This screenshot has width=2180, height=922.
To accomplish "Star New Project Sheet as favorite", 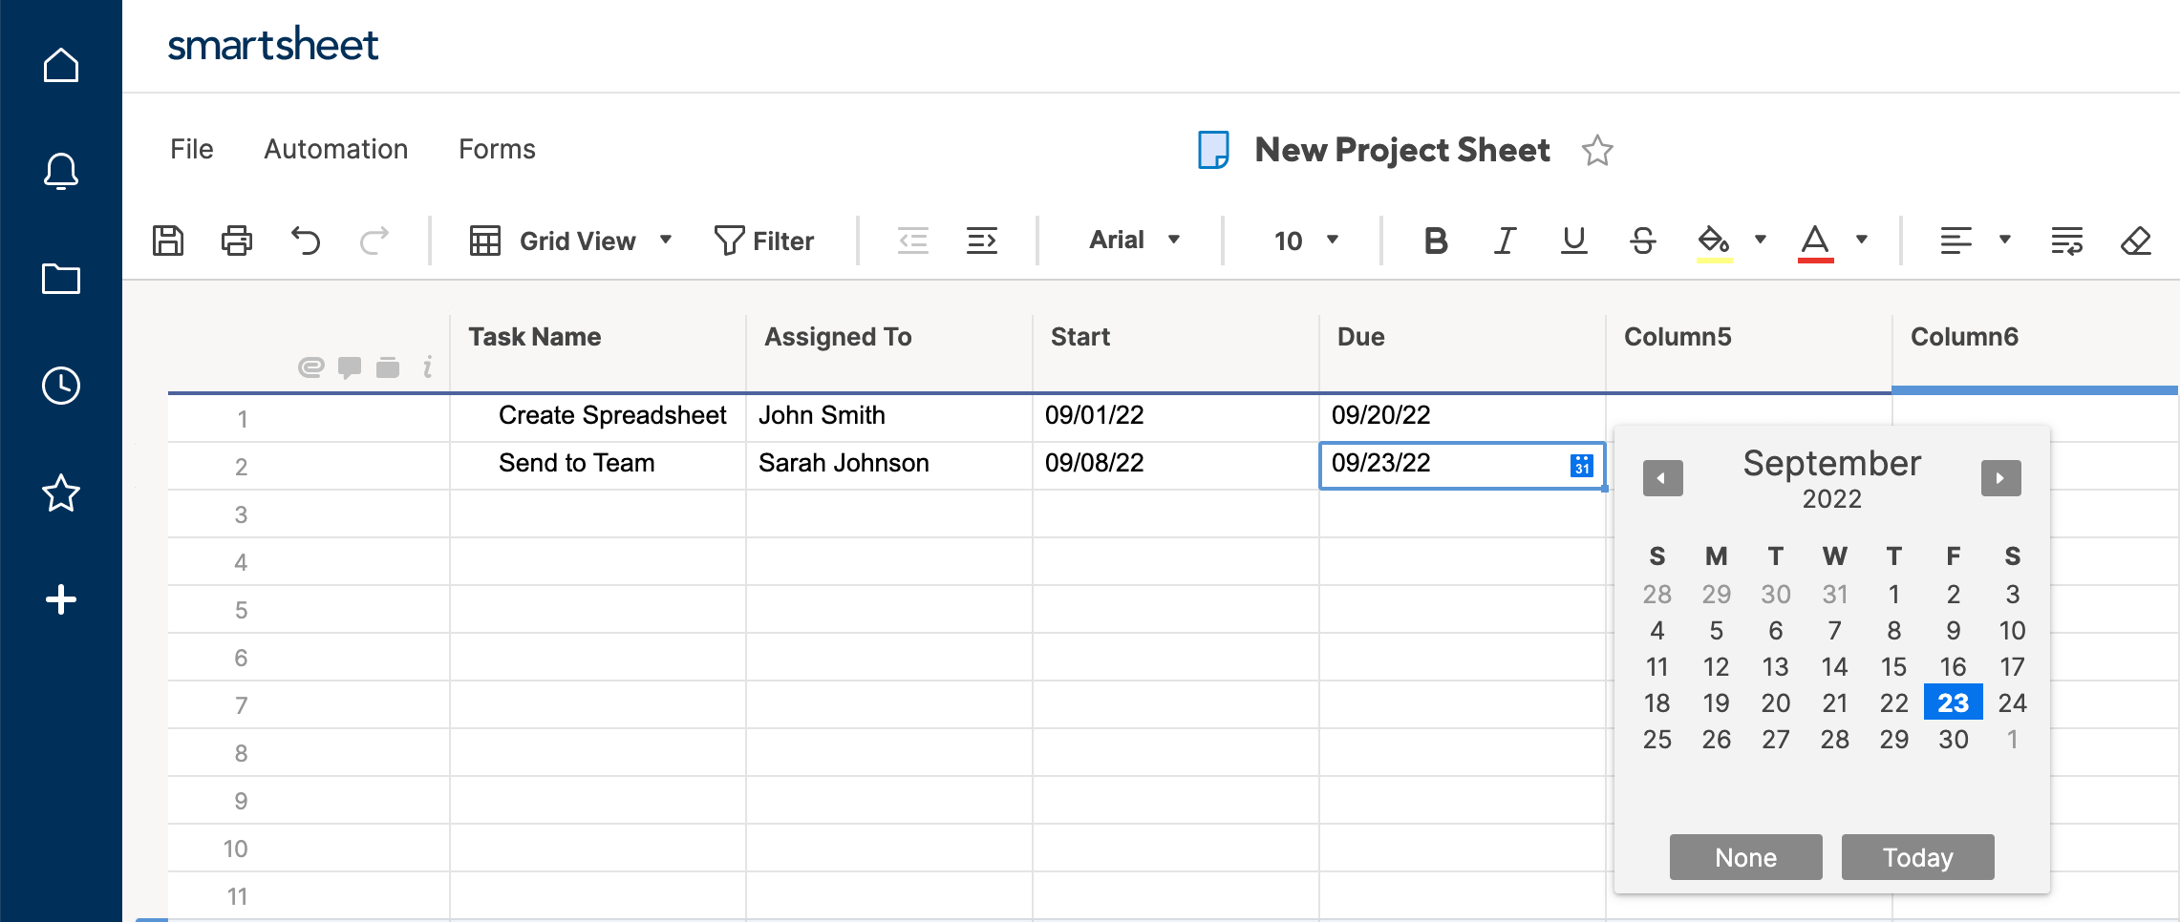I will [x=1596, y=151].
